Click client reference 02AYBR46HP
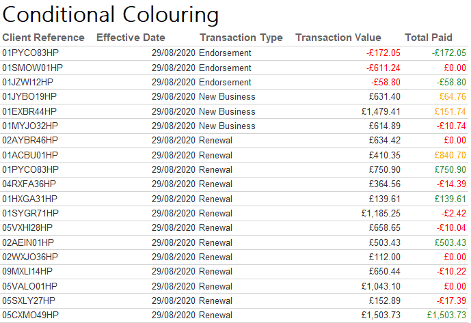471x323 pixels. point(30,141)
